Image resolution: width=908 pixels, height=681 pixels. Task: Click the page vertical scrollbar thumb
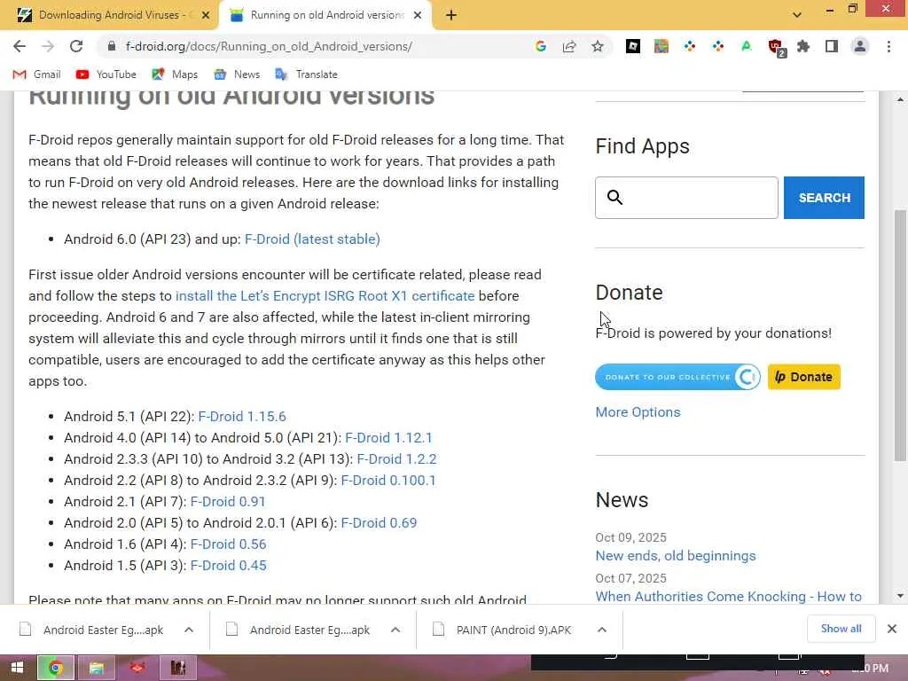900,334
